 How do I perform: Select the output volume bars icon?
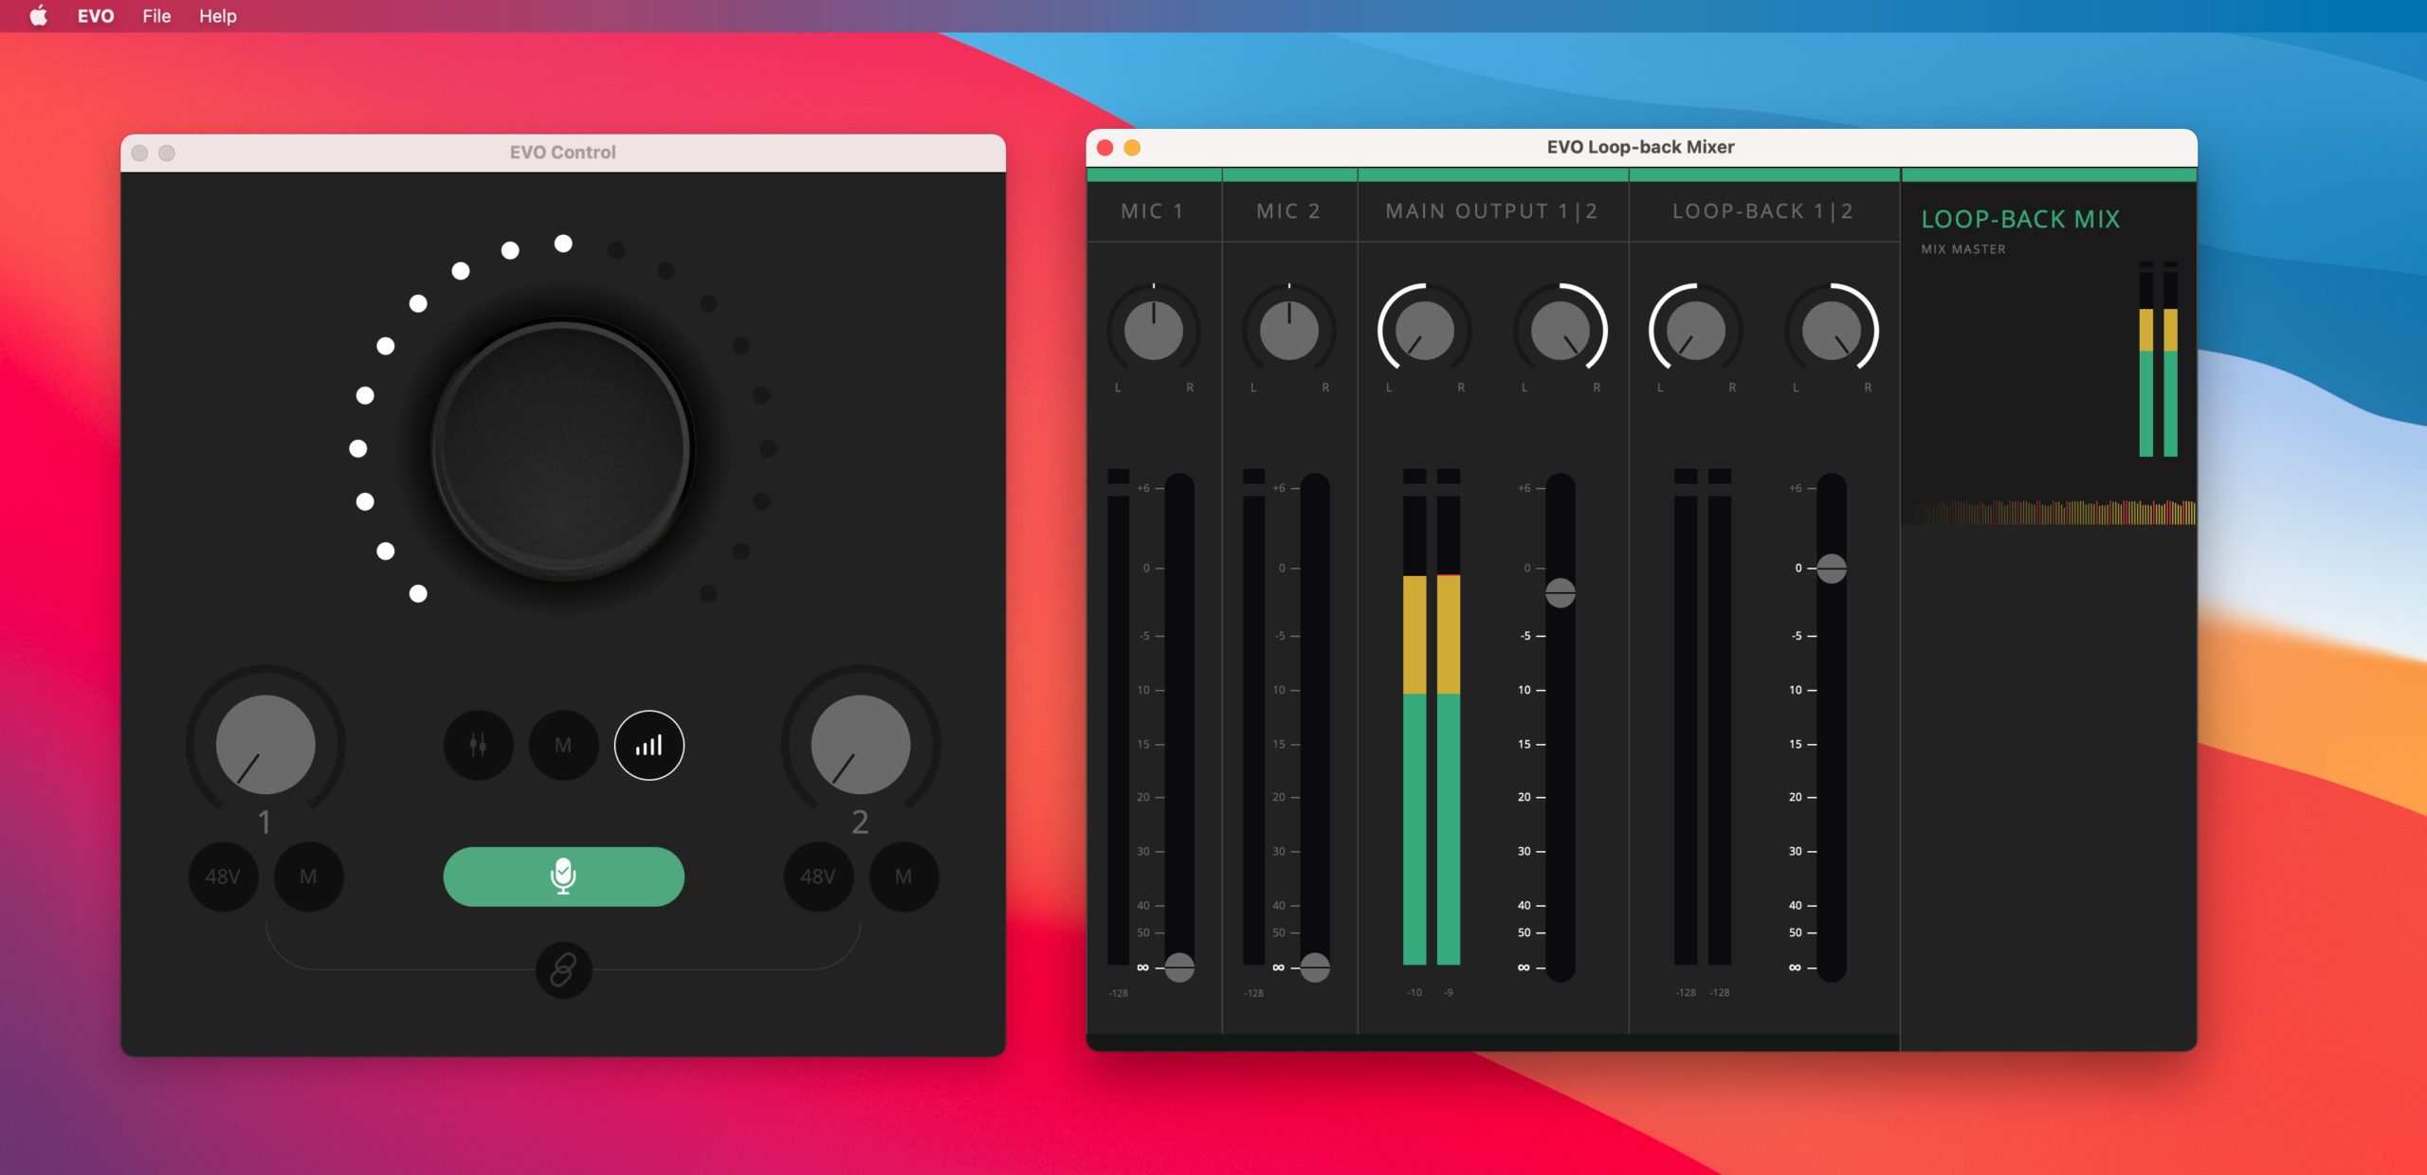click(x=648, y=746)
